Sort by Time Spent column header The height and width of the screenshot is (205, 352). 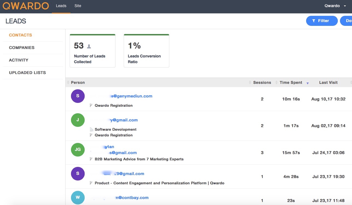click(x=291, y=82)
